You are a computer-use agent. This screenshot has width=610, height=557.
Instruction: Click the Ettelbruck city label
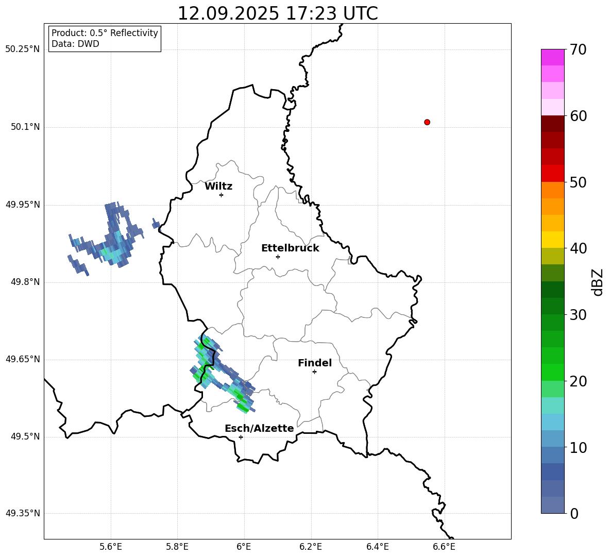point(290,248)
